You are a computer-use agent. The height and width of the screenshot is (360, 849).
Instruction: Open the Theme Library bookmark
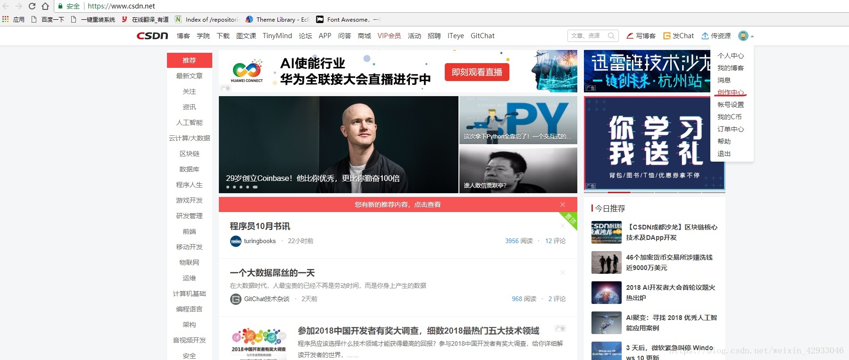coord(278,19)
